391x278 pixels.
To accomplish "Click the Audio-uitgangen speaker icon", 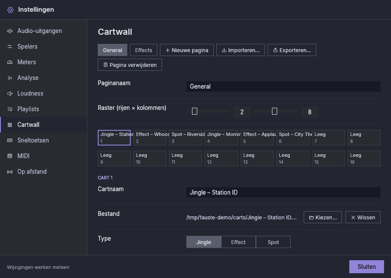I will [10, 31].
